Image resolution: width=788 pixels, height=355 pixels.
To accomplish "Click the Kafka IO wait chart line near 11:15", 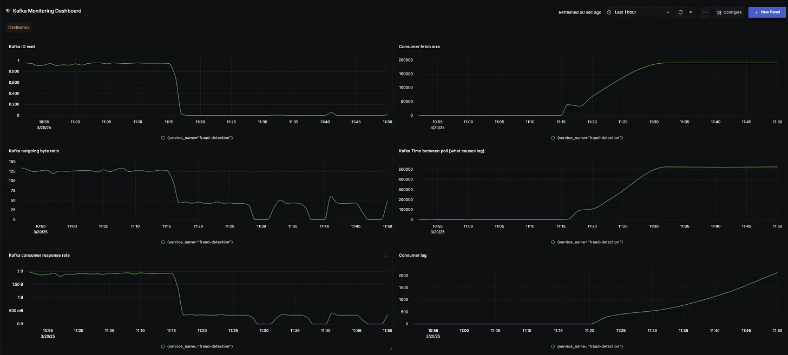I will [169, 63].
